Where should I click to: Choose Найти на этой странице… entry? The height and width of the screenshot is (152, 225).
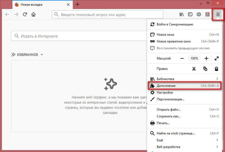(185, 133)
